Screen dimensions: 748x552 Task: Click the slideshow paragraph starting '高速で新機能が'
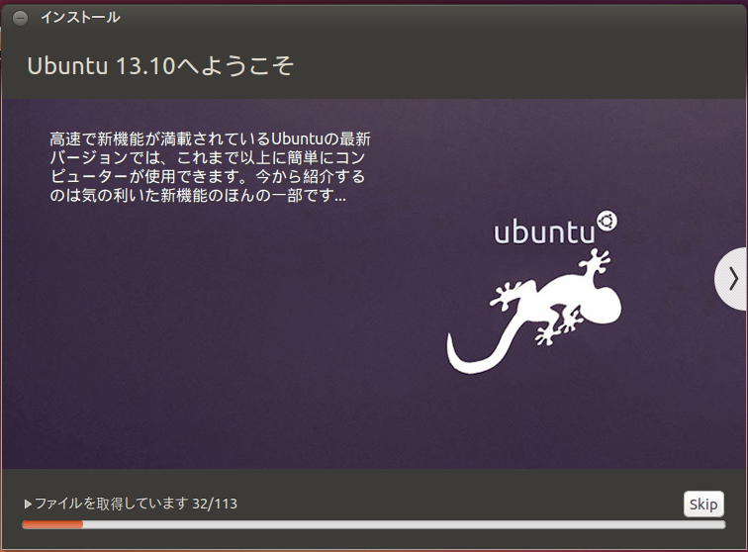click(211, 167)
